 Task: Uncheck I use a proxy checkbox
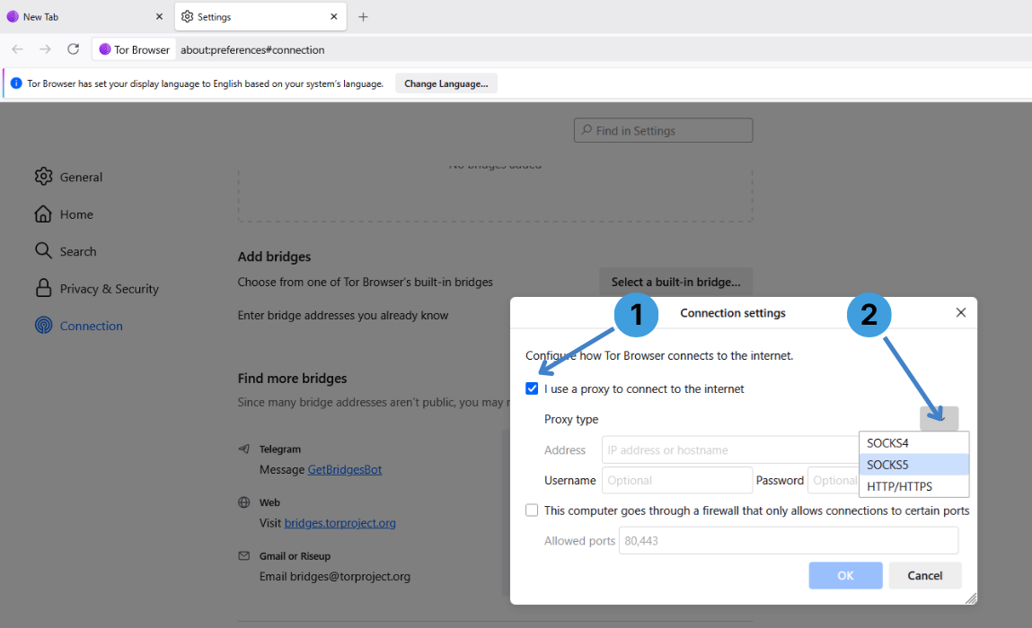tap(532, 388)
